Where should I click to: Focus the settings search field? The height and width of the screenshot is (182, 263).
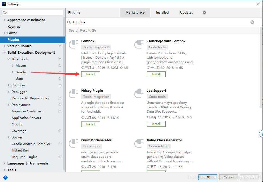point(33,13)
